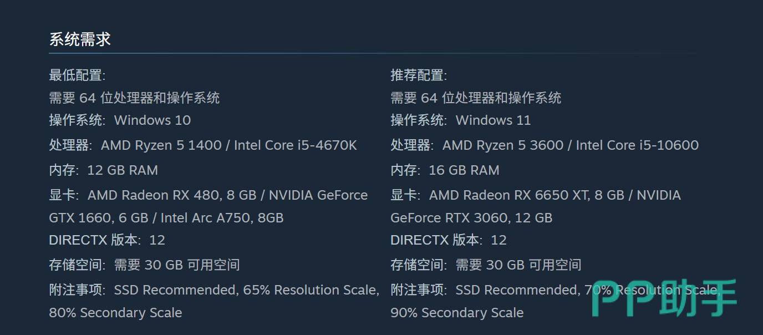
Task: Click the recommended DIRECTX 版本 12 entry
Action: pyautogui.click(x=449, y=240)
